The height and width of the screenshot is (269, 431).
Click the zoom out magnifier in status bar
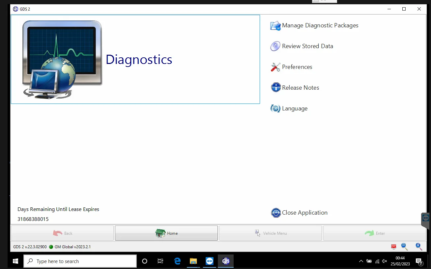[404, 246]
